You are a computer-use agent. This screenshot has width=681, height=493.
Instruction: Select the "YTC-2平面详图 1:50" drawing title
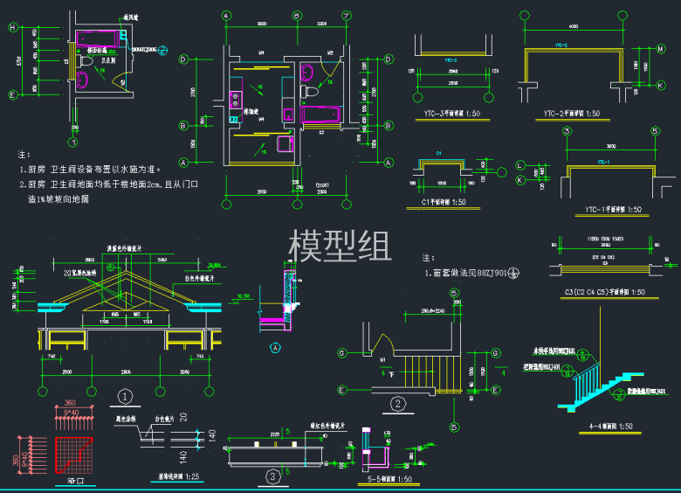pyautogui.click(x=572, y=114)
